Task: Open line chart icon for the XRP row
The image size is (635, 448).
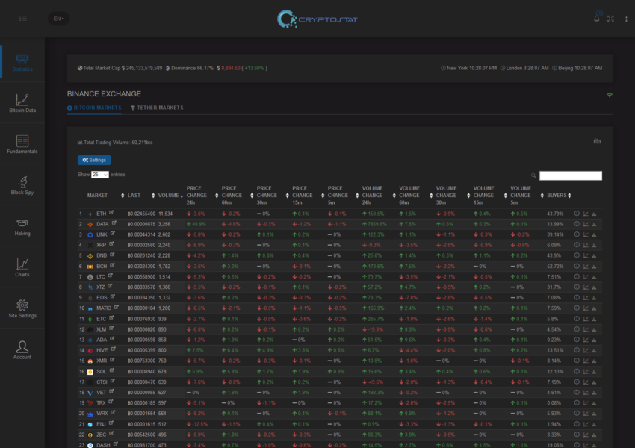Action: [x=586, y=245]
